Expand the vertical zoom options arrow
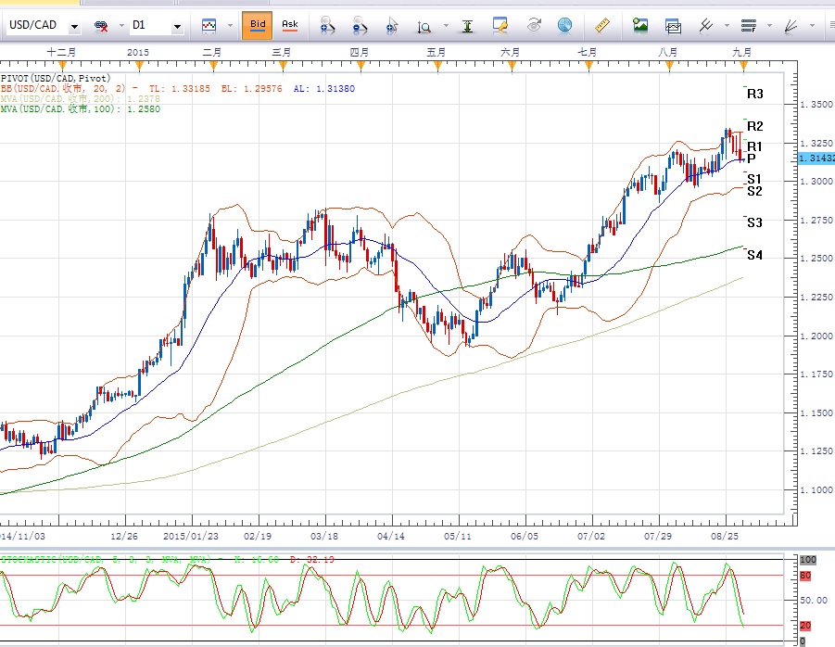Viewport: 835px width, 647px height. [x=446, y=26]
